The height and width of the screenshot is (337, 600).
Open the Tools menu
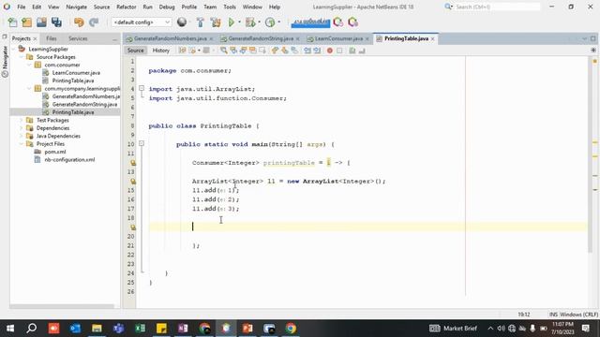point(230,7)
